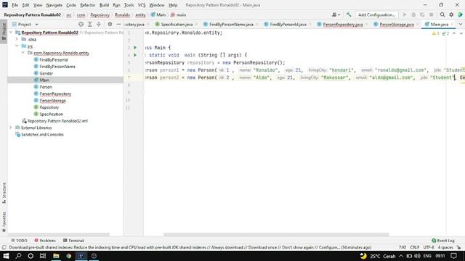Click the Windows Start button
The width and height of the screenshot is (465, 261).
click(6, 256)
